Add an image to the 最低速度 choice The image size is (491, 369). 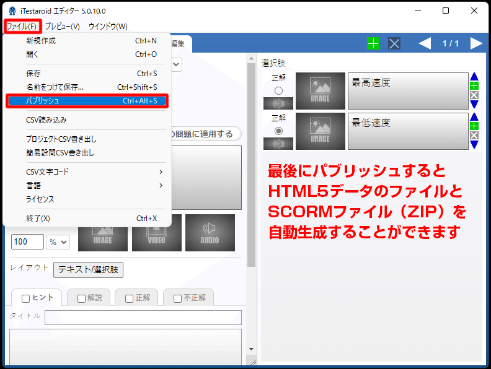coord(321,131)
